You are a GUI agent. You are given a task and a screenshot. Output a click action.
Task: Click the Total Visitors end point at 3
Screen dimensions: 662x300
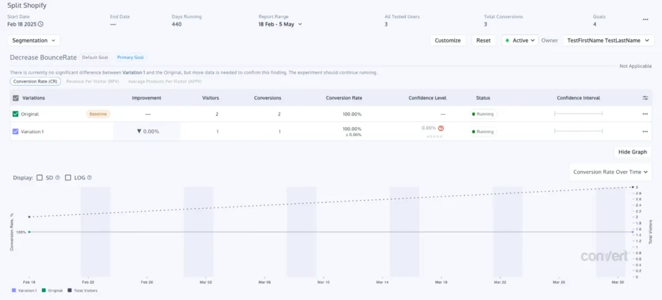tap(632, 187)
